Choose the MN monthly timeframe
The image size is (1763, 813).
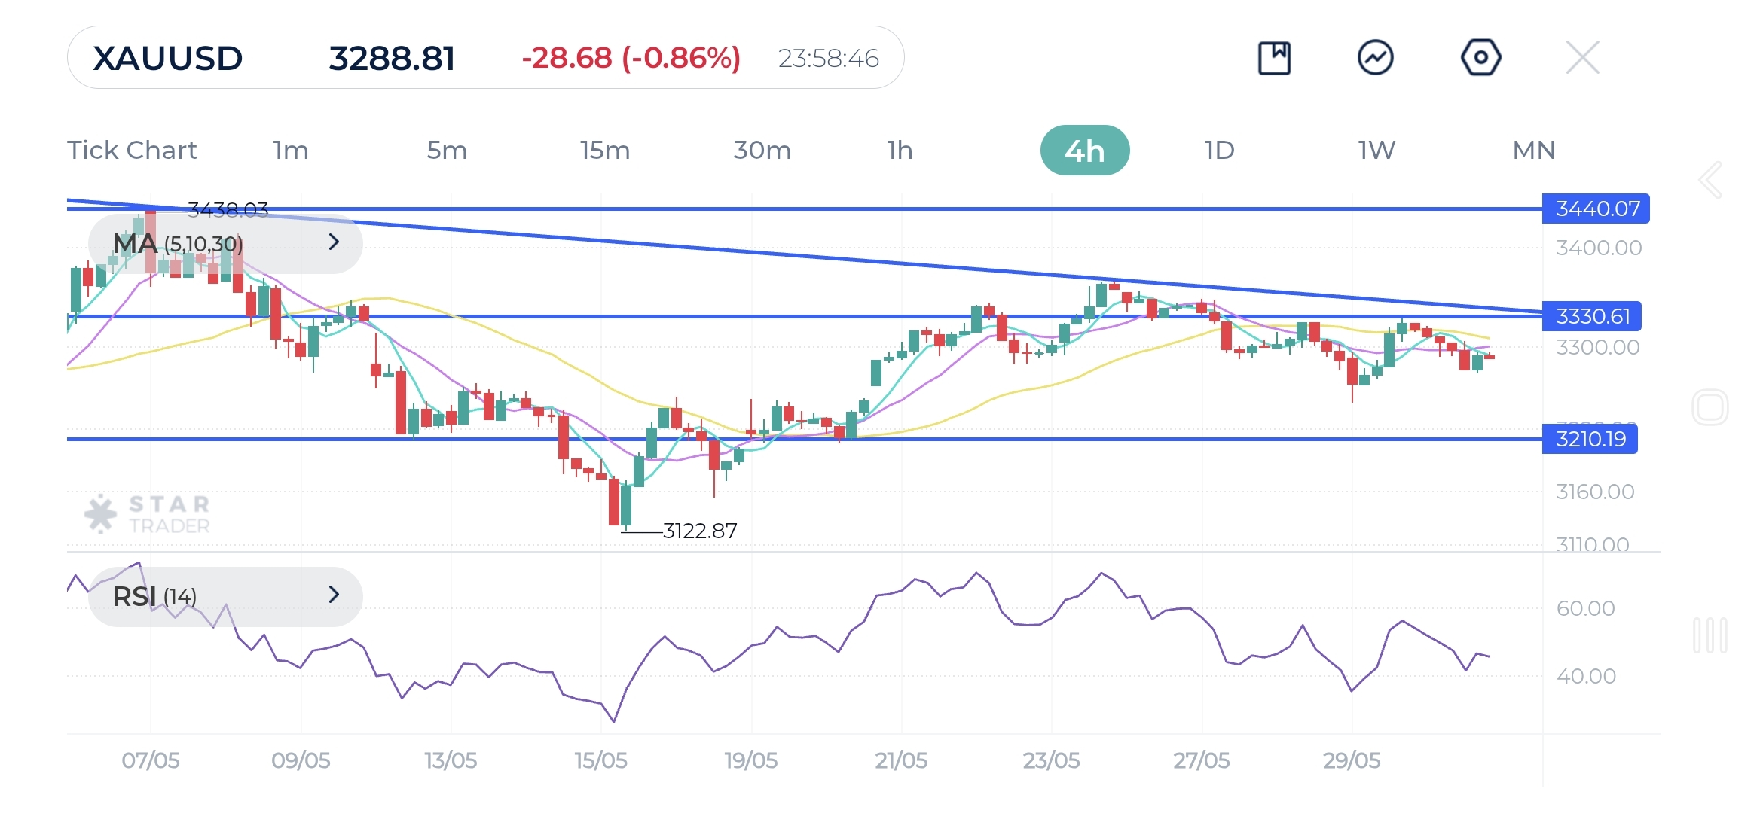pos(1533,150)
